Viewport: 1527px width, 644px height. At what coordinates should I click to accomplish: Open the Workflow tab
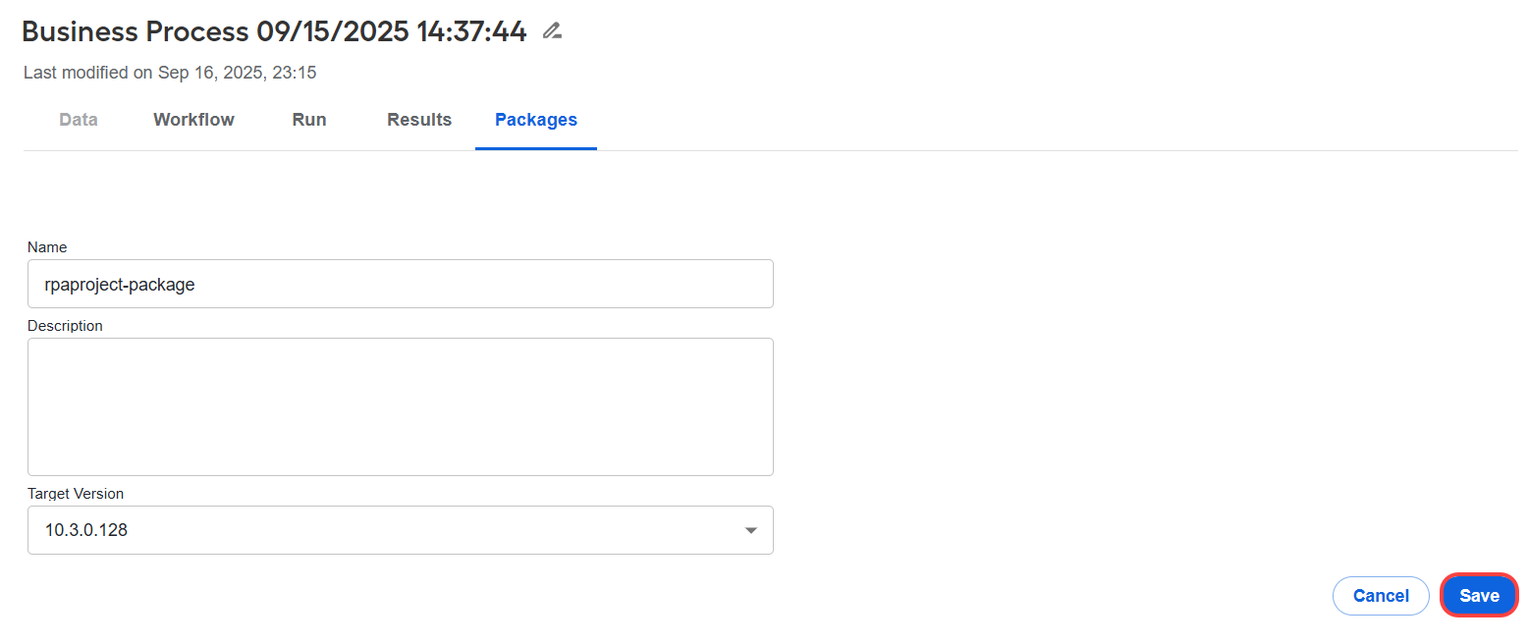(x=193, y=120)
